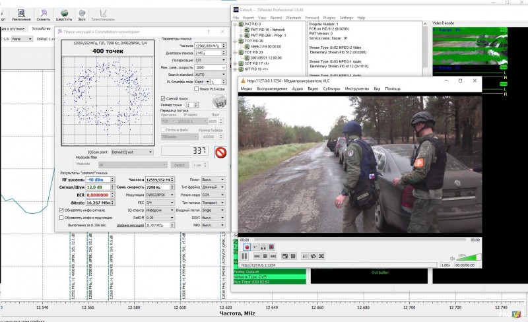Click the VLC stop playback button
The image size is (528, 322).
tap(264, 255)
